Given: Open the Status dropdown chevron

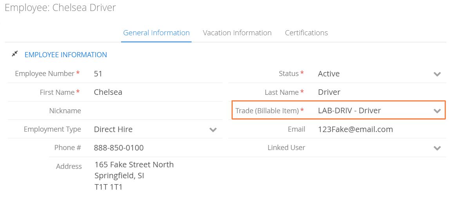Looking at the screenshot, I should (x=437, y=74).
